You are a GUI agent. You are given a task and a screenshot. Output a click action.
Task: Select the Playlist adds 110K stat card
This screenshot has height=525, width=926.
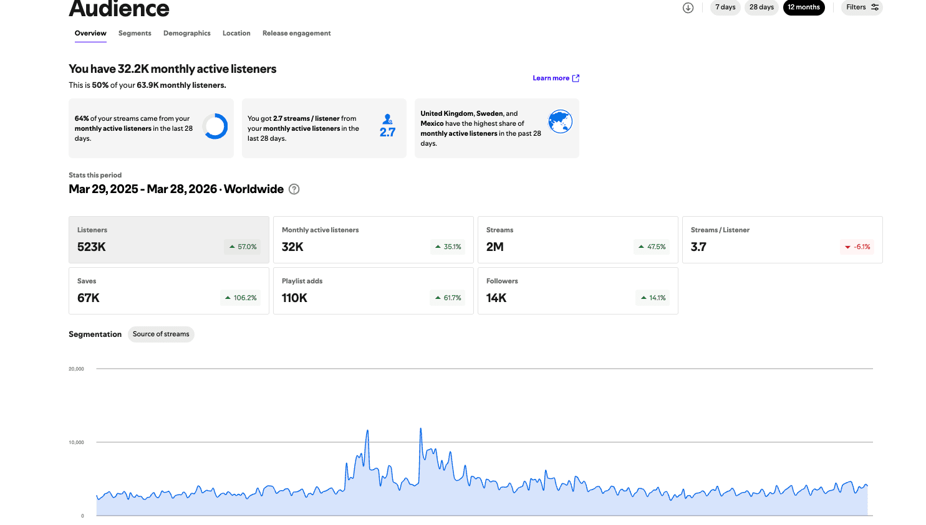tap(374, 291)
